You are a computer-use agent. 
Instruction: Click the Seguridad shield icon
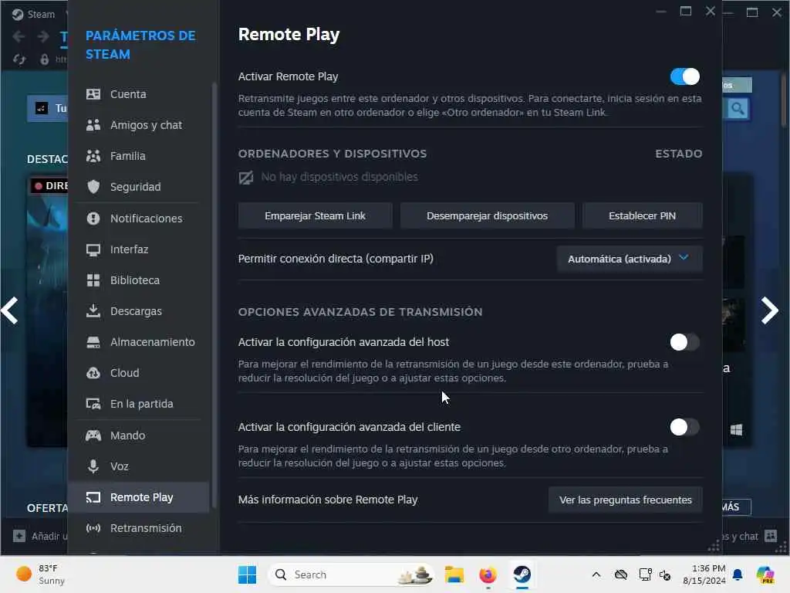pyautogui.click(x=93, y=187)
